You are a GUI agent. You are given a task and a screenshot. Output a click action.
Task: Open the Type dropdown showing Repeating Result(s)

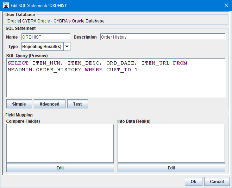pyautogui.click(x=46, y=47)
